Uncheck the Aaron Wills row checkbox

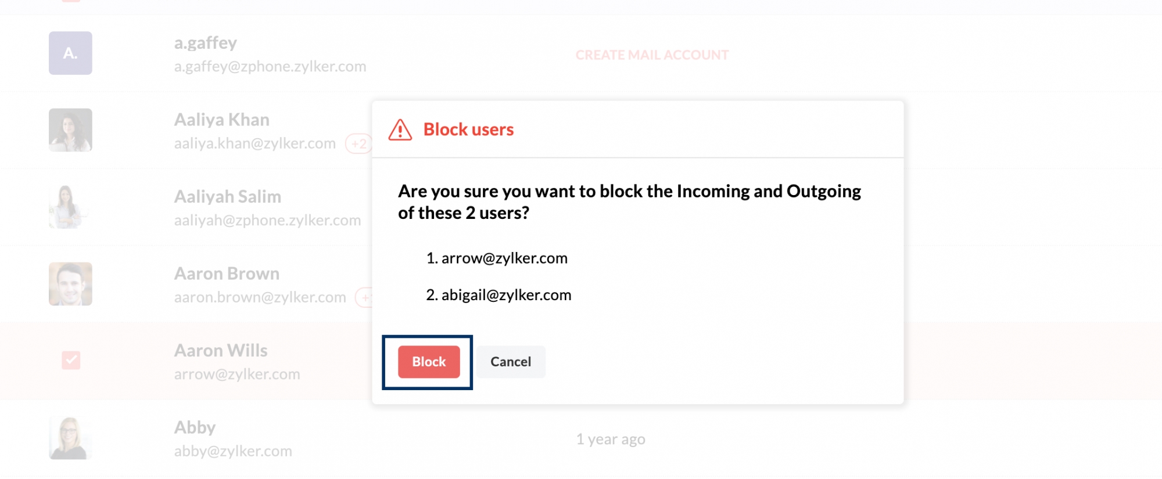[71, 360]
